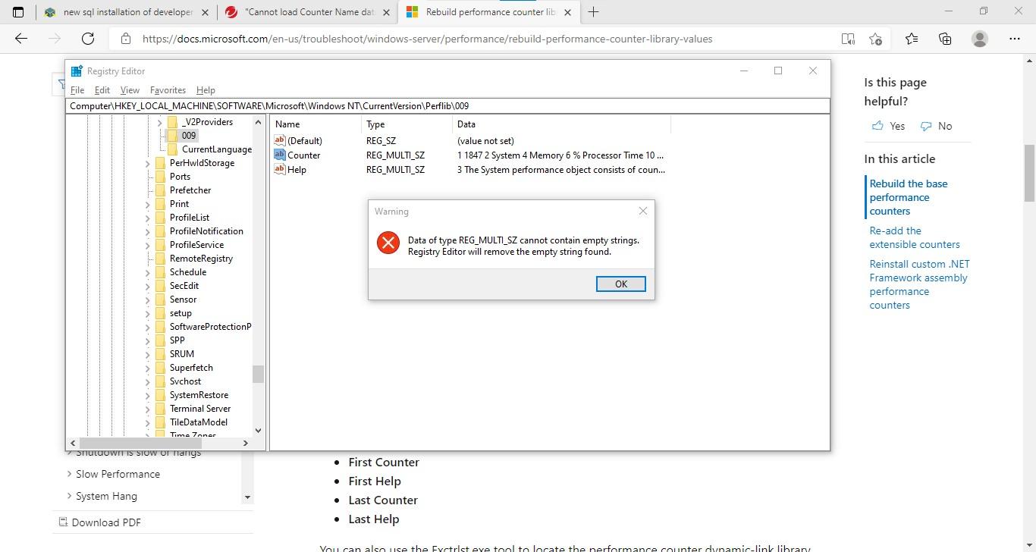Click the registry tree vertical scrollbar thumb
This screenshot has width=1036, height=552.
259,374
